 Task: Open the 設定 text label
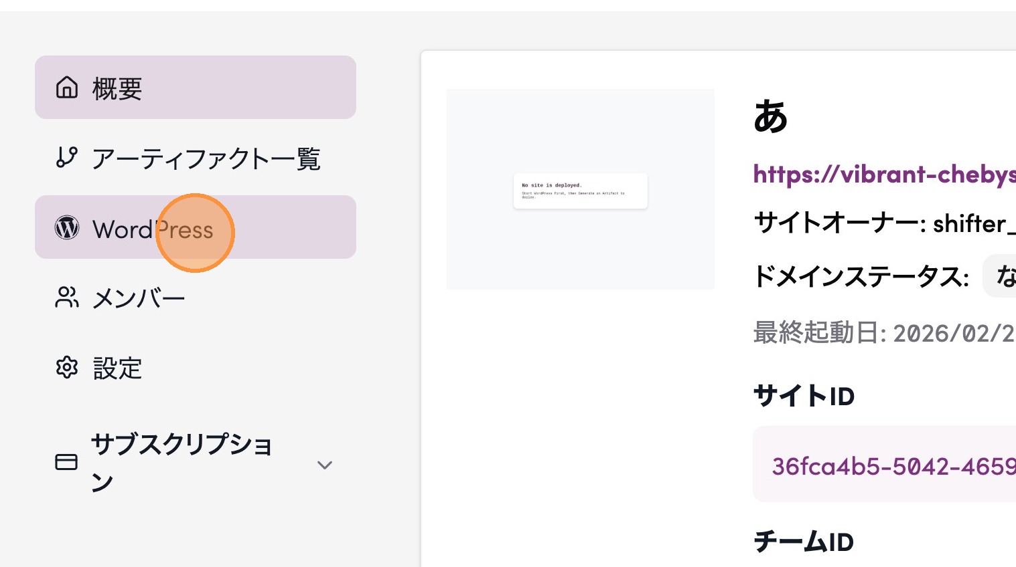tap(117, 368)
